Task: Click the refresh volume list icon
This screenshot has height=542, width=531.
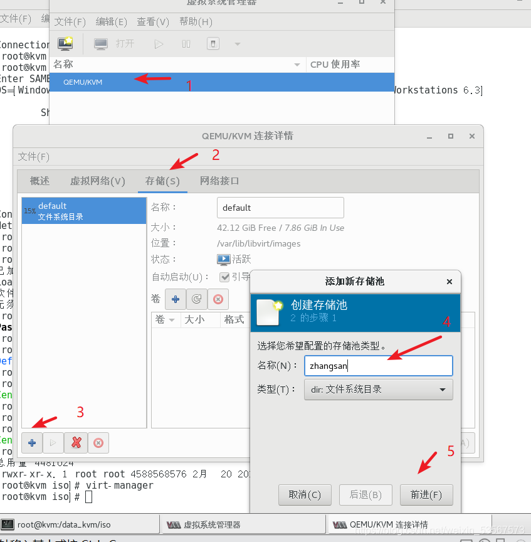Action: [196, 299]
